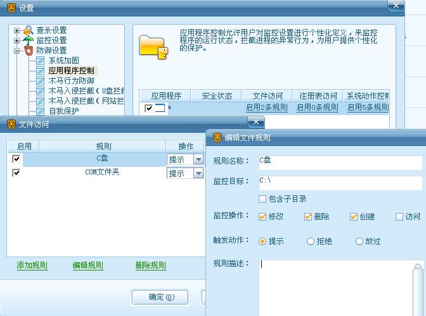Viewport: 426px width, 316px height.
Task: Click the page icon beside 应用程序控制
Action: (40, 71)
